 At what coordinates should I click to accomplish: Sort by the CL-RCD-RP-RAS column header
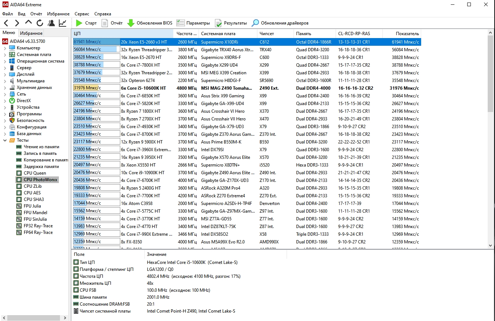(x=359, y=34)
